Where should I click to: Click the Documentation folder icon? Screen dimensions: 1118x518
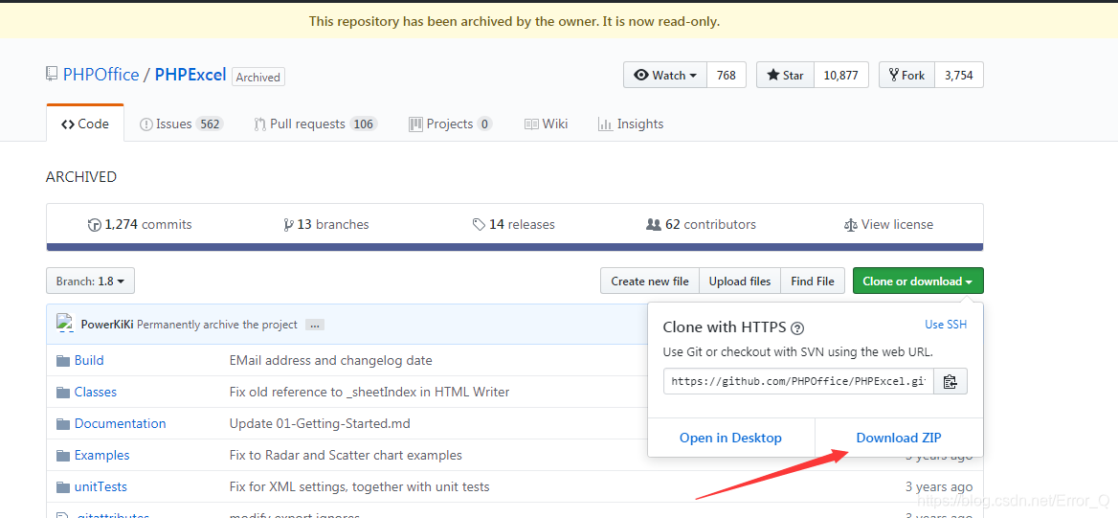[63, 424]
